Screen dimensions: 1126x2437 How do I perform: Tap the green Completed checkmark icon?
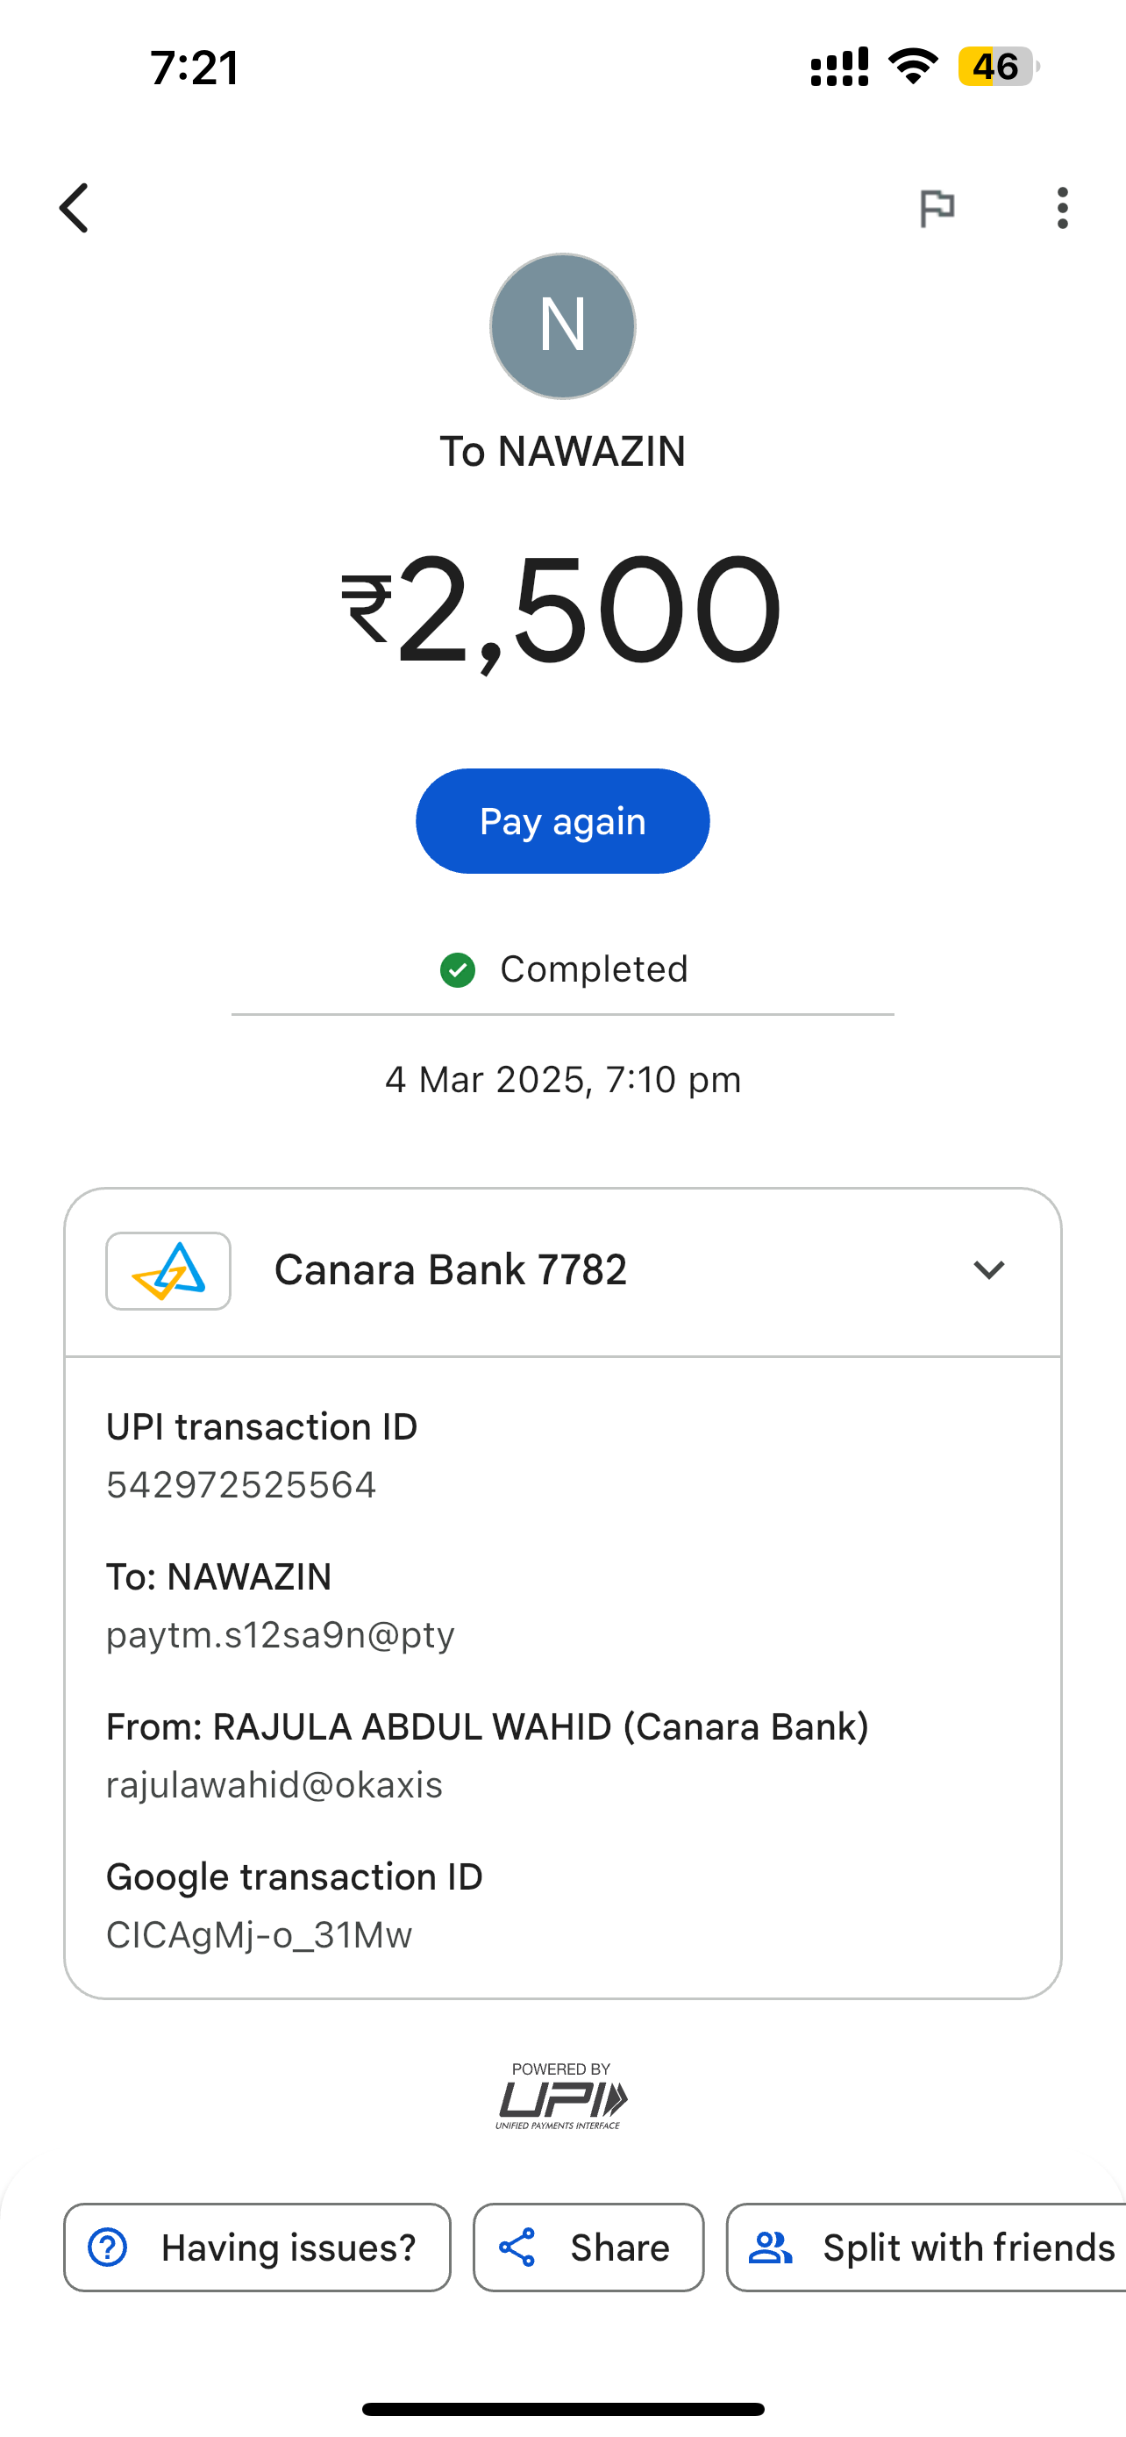pyautogui.click(x=458, y=969)
